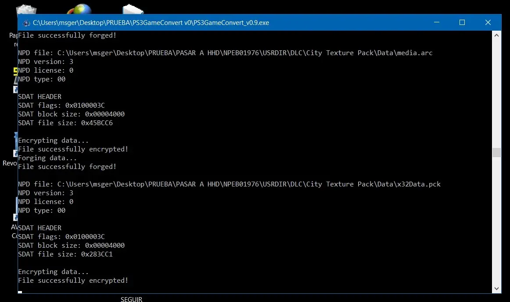Close the PS3GameConvert console window
The height and width of the screenshot is (302, 510).
488,22
